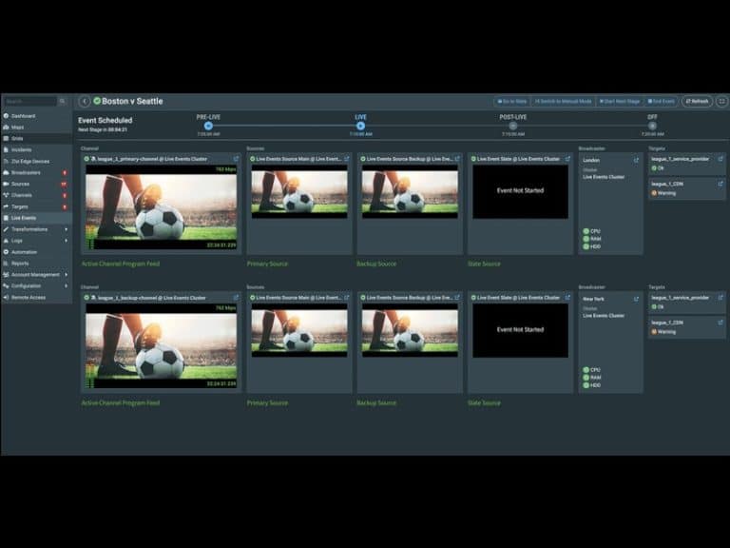Open external link icon on New York broadcaster card
The width and height of the screenshot is (730, 548).
coord(637,298)
